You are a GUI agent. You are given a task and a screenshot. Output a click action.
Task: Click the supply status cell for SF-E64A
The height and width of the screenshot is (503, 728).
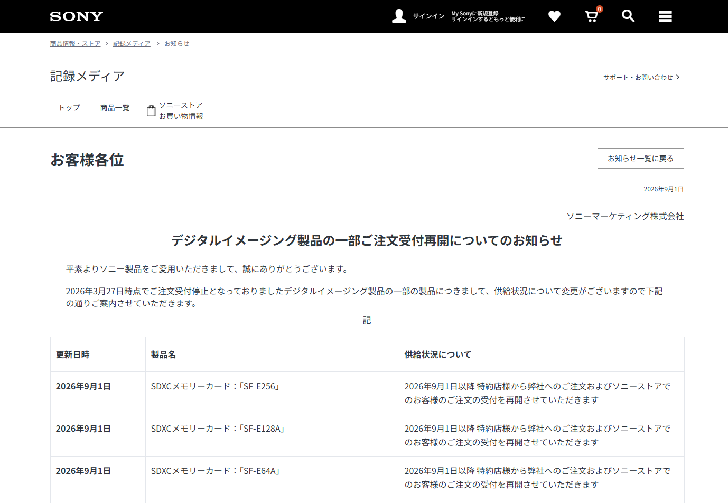point(542,478)
